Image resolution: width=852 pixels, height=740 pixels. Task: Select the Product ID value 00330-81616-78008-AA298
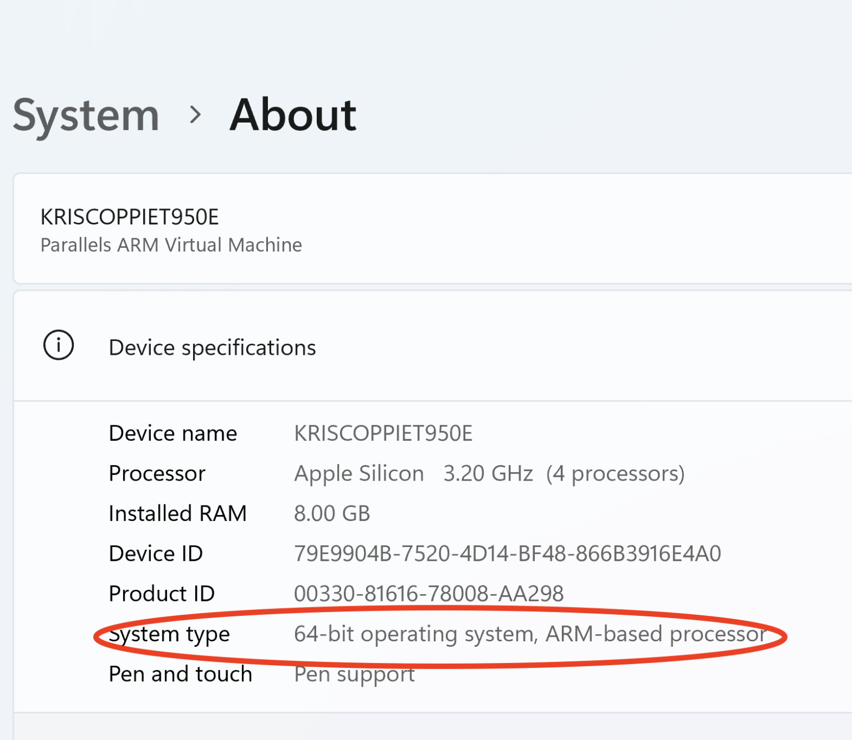click(x=428, y=594)
